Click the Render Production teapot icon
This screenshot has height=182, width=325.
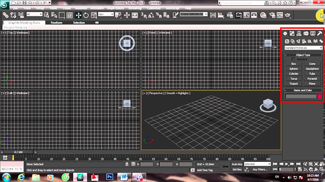(x=287, y=15)
